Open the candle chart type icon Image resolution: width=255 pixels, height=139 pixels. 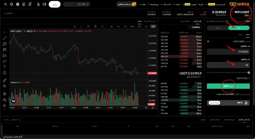[x=102, y=26]
